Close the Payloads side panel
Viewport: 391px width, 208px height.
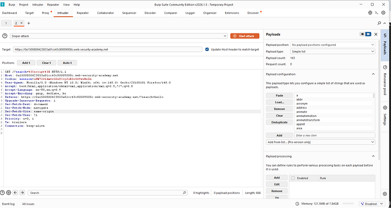click(376, 34)
